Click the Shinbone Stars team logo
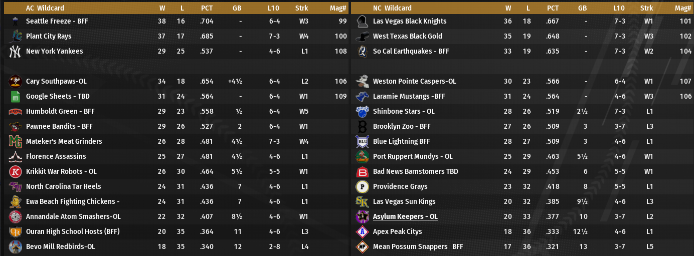 [x=362, y=112]
